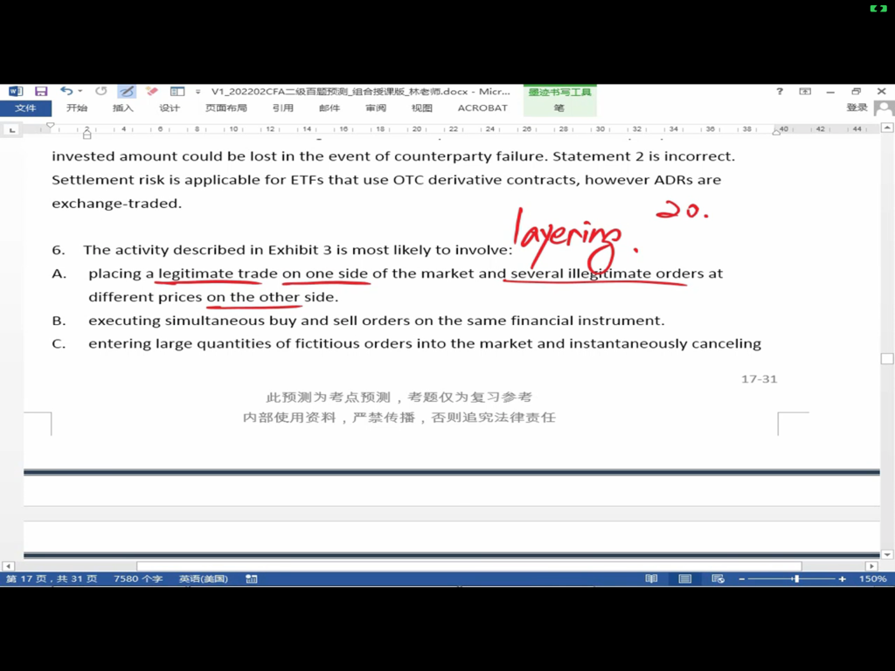
Task: Click the touch/mouse mode layout icon
Action: (177, 91)
